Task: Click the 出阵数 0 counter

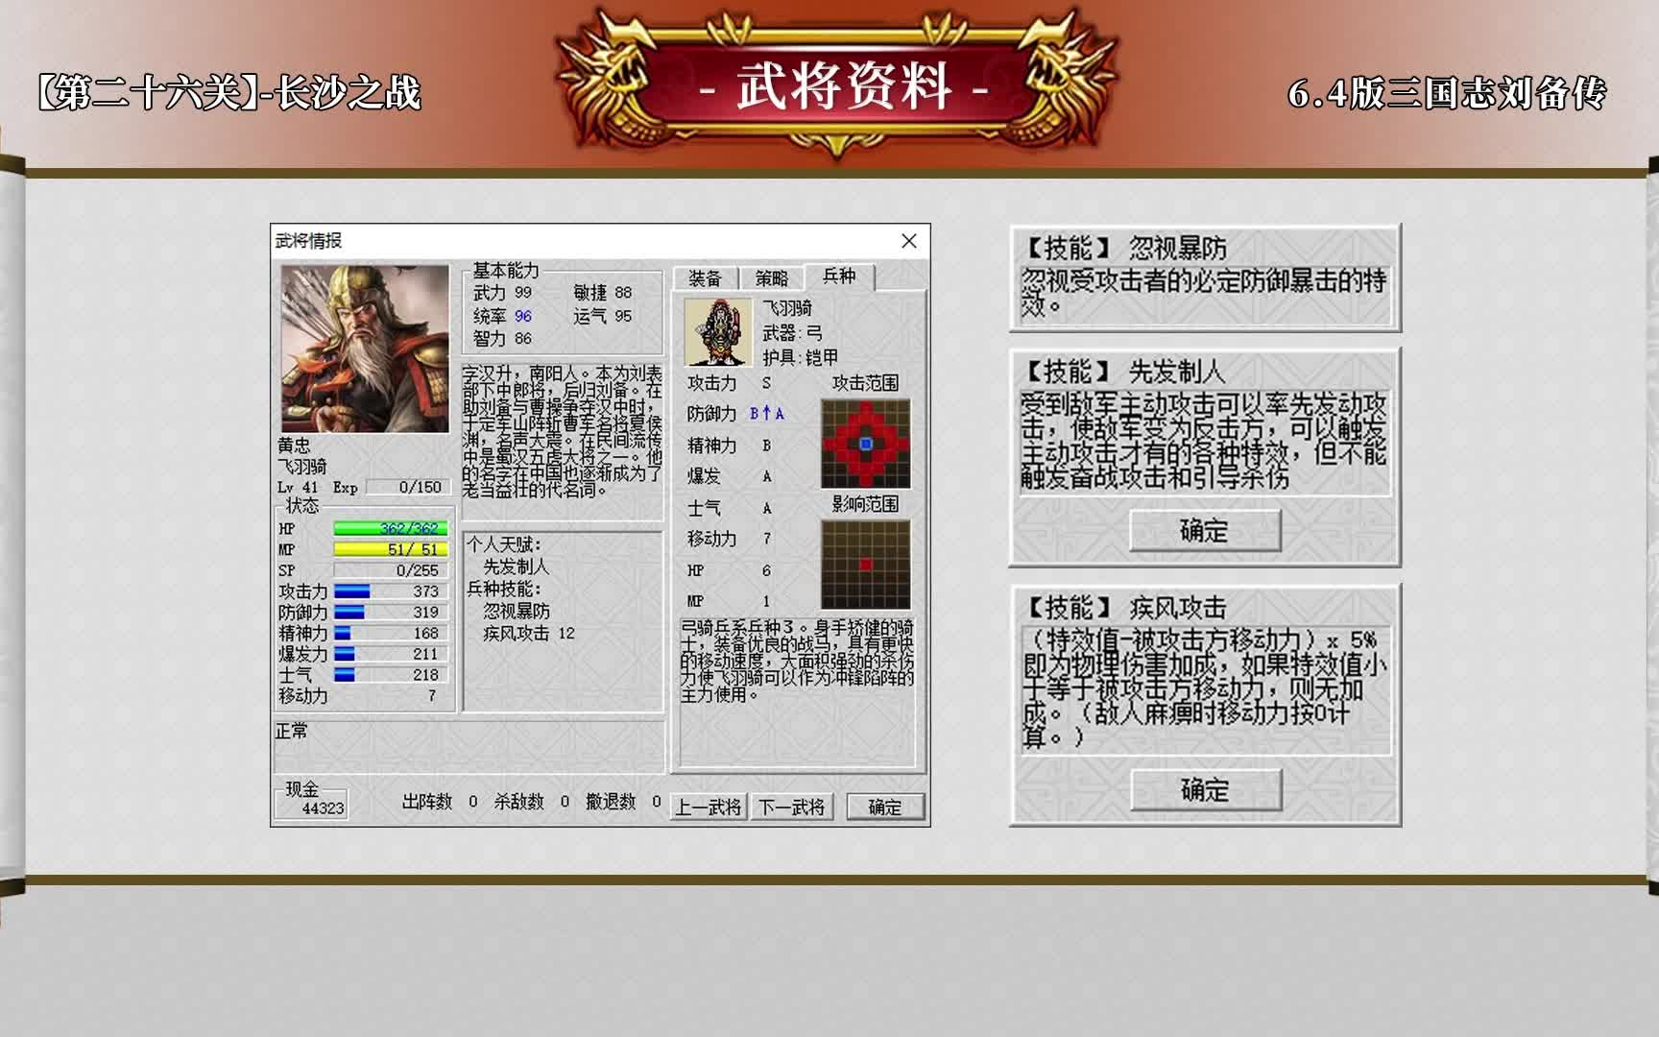Action: pyautogui.click(x=440, y=802)
